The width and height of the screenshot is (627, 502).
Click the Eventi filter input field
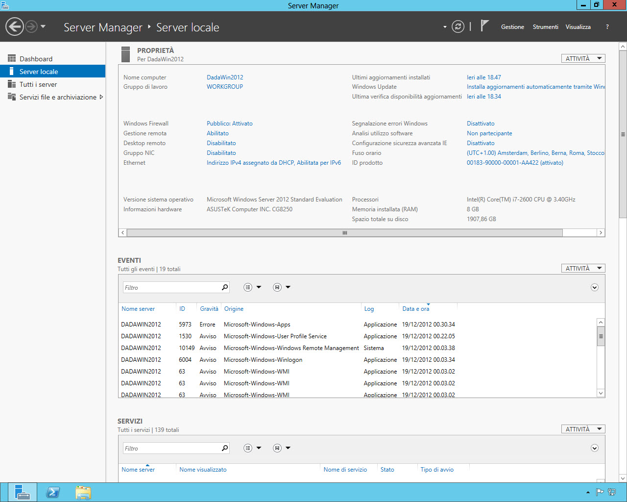[171, 287]
